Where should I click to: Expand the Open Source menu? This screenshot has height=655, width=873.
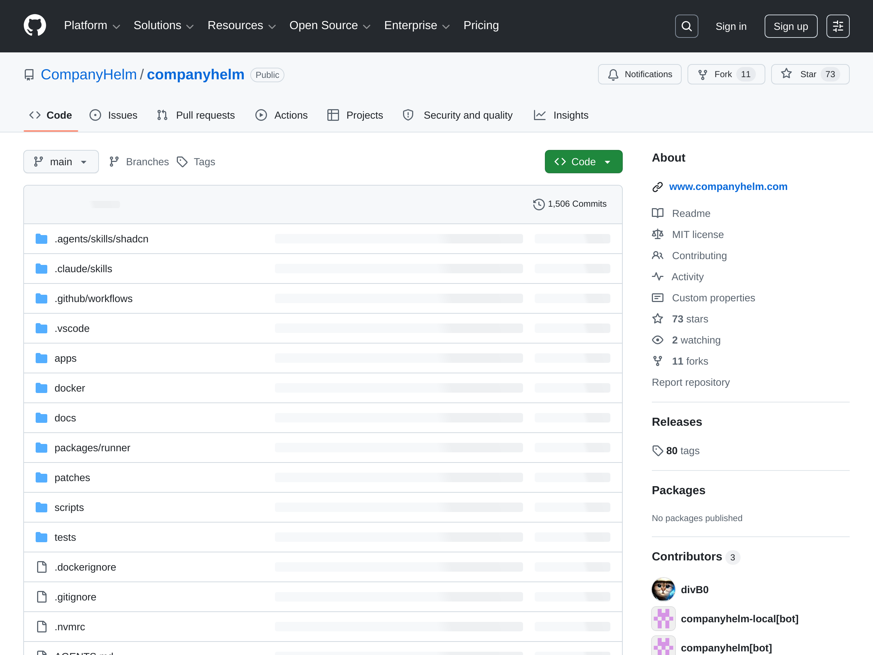coord(330,26)
